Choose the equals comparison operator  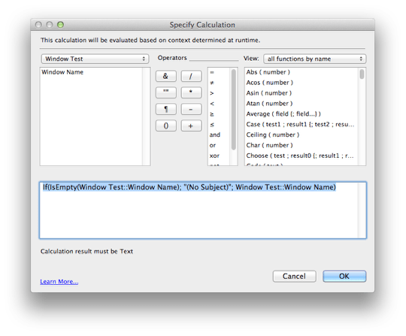pyautogui.click(x=212, y=72)
